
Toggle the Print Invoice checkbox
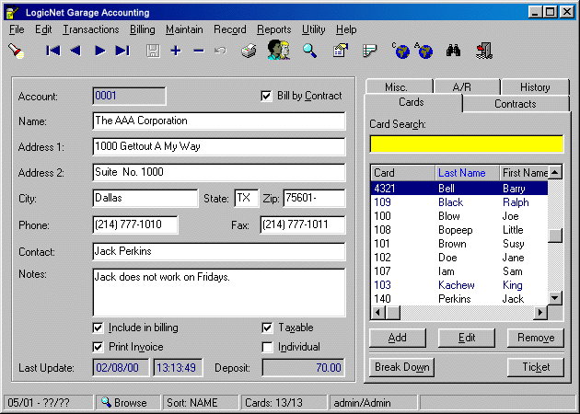pos(98,347)
